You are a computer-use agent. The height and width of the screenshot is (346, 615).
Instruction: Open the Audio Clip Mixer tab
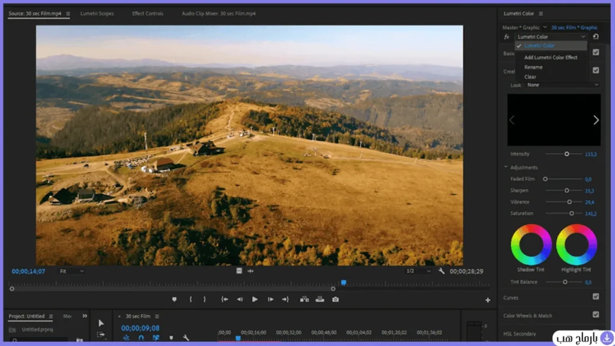click(219, 13)
